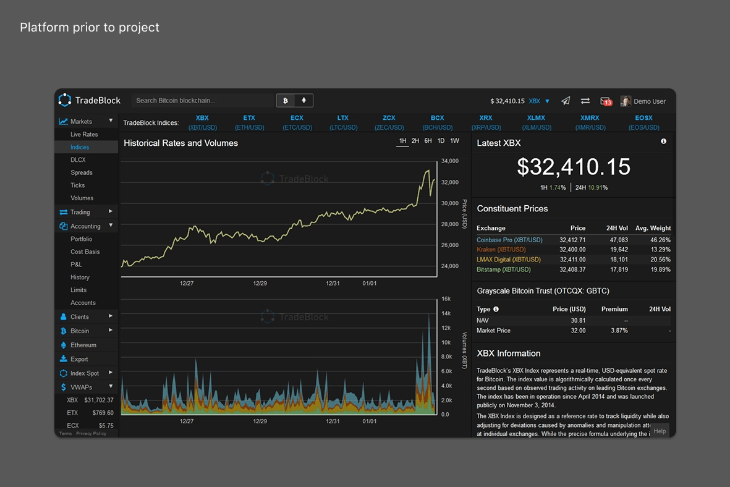Select the 6H chart interval
The height and width of the screenshot is (487, 730).
coord(428,141)
